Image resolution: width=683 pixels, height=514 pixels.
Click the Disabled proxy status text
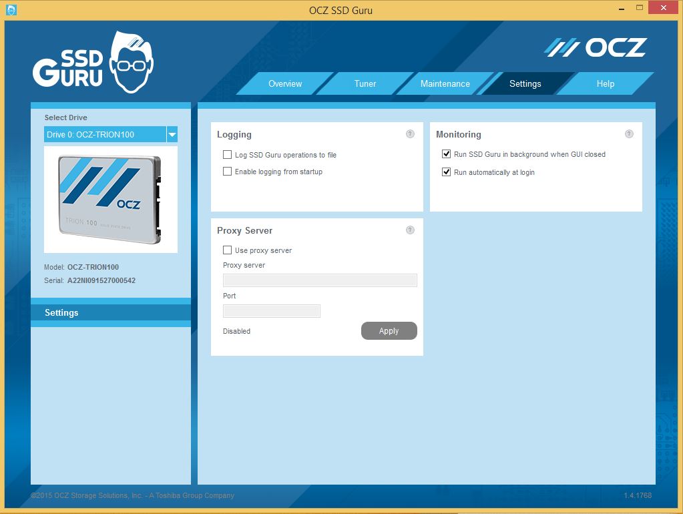(236, 332)
